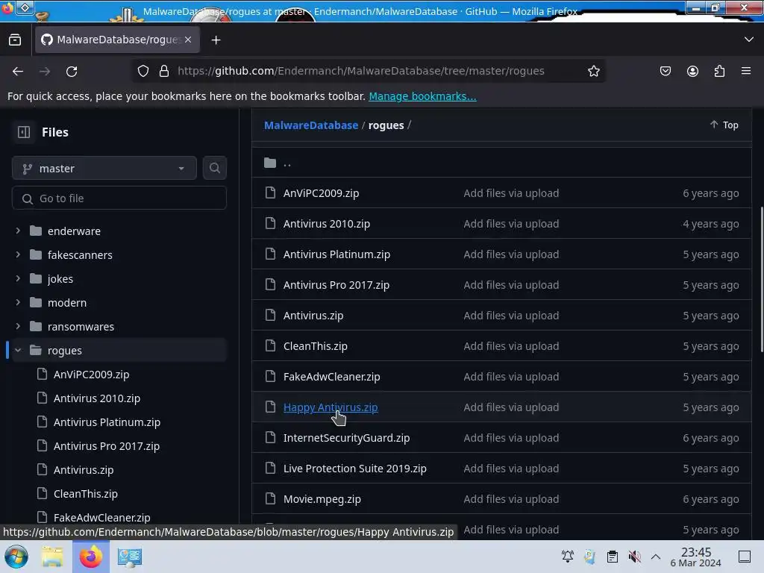This screenshot has width=764, height=573.
Task: Open the Windows Start menu
Action: coord(16,557)
